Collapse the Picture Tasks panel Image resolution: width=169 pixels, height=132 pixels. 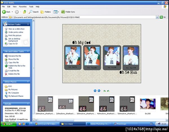click(28, 24)
